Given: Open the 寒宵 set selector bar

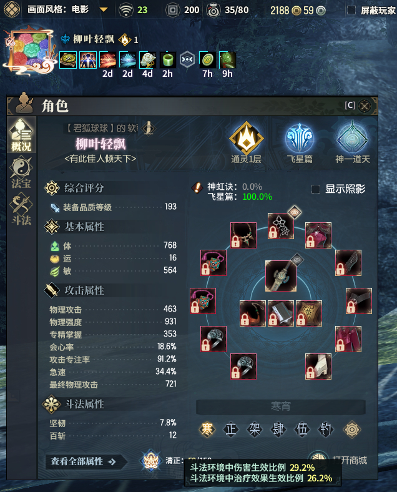Looking at the screenshot, I should point(281,406).
